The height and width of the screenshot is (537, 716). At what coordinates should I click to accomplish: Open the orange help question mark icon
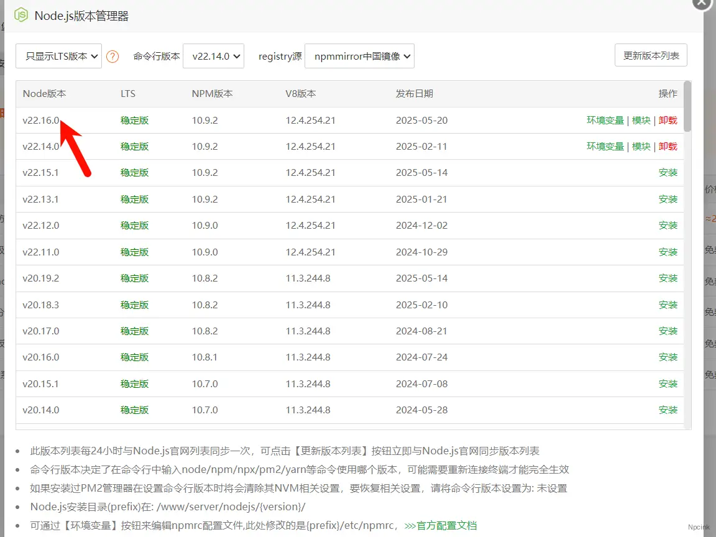112,56
